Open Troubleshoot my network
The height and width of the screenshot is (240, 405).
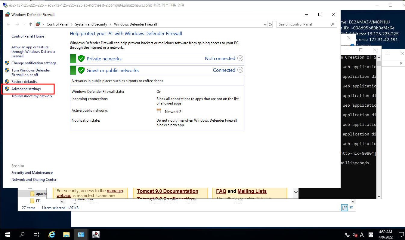point(32,96)
